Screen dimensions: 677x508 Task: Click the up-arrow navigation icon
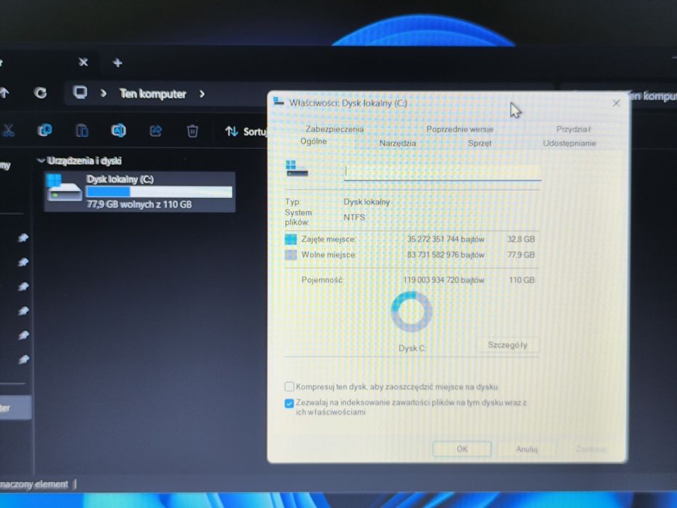pos(4,92)
